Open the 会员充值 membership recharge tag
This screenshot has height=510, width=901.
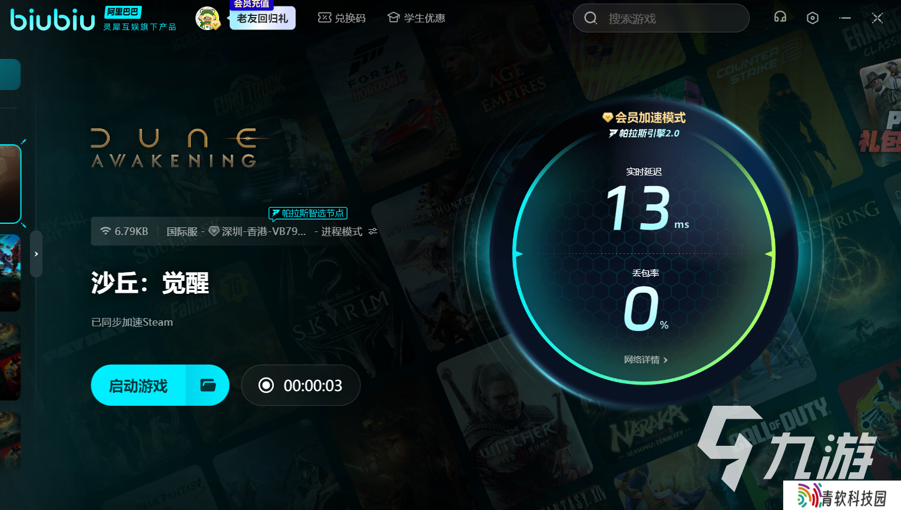(251, 4)
